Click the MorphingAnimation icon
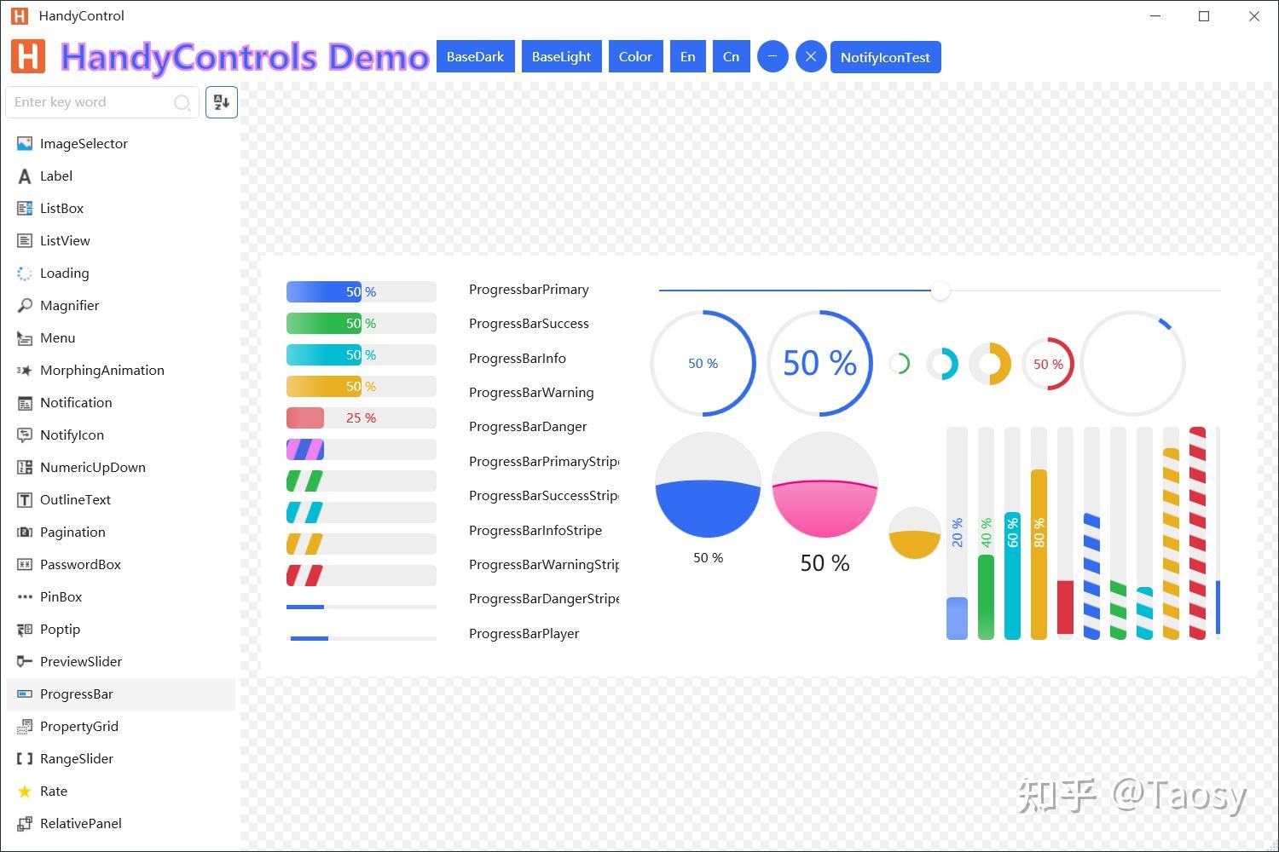Screen dimensions: 1279x852 (25, 370)
